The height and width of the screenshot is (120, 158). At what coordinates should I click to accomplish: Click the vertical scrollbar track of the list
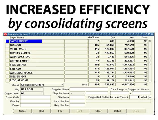click(150, 61)
